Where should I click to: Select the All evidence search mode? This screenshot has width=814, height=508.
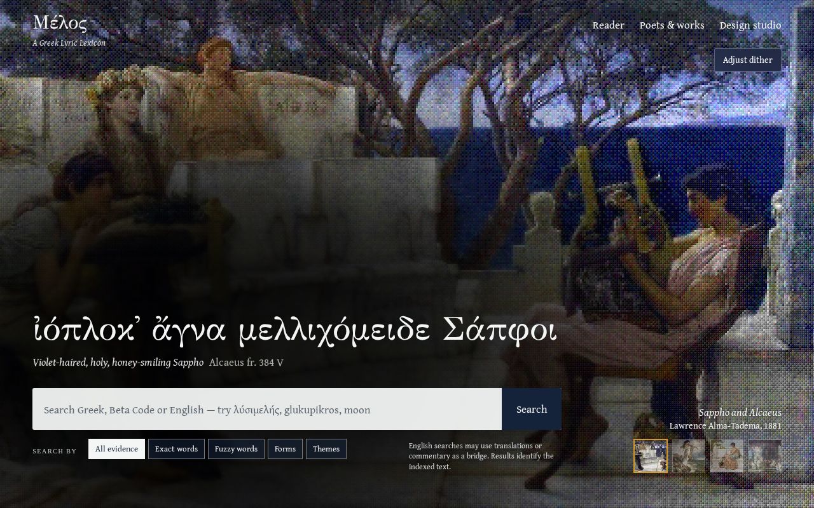point(116,449)
